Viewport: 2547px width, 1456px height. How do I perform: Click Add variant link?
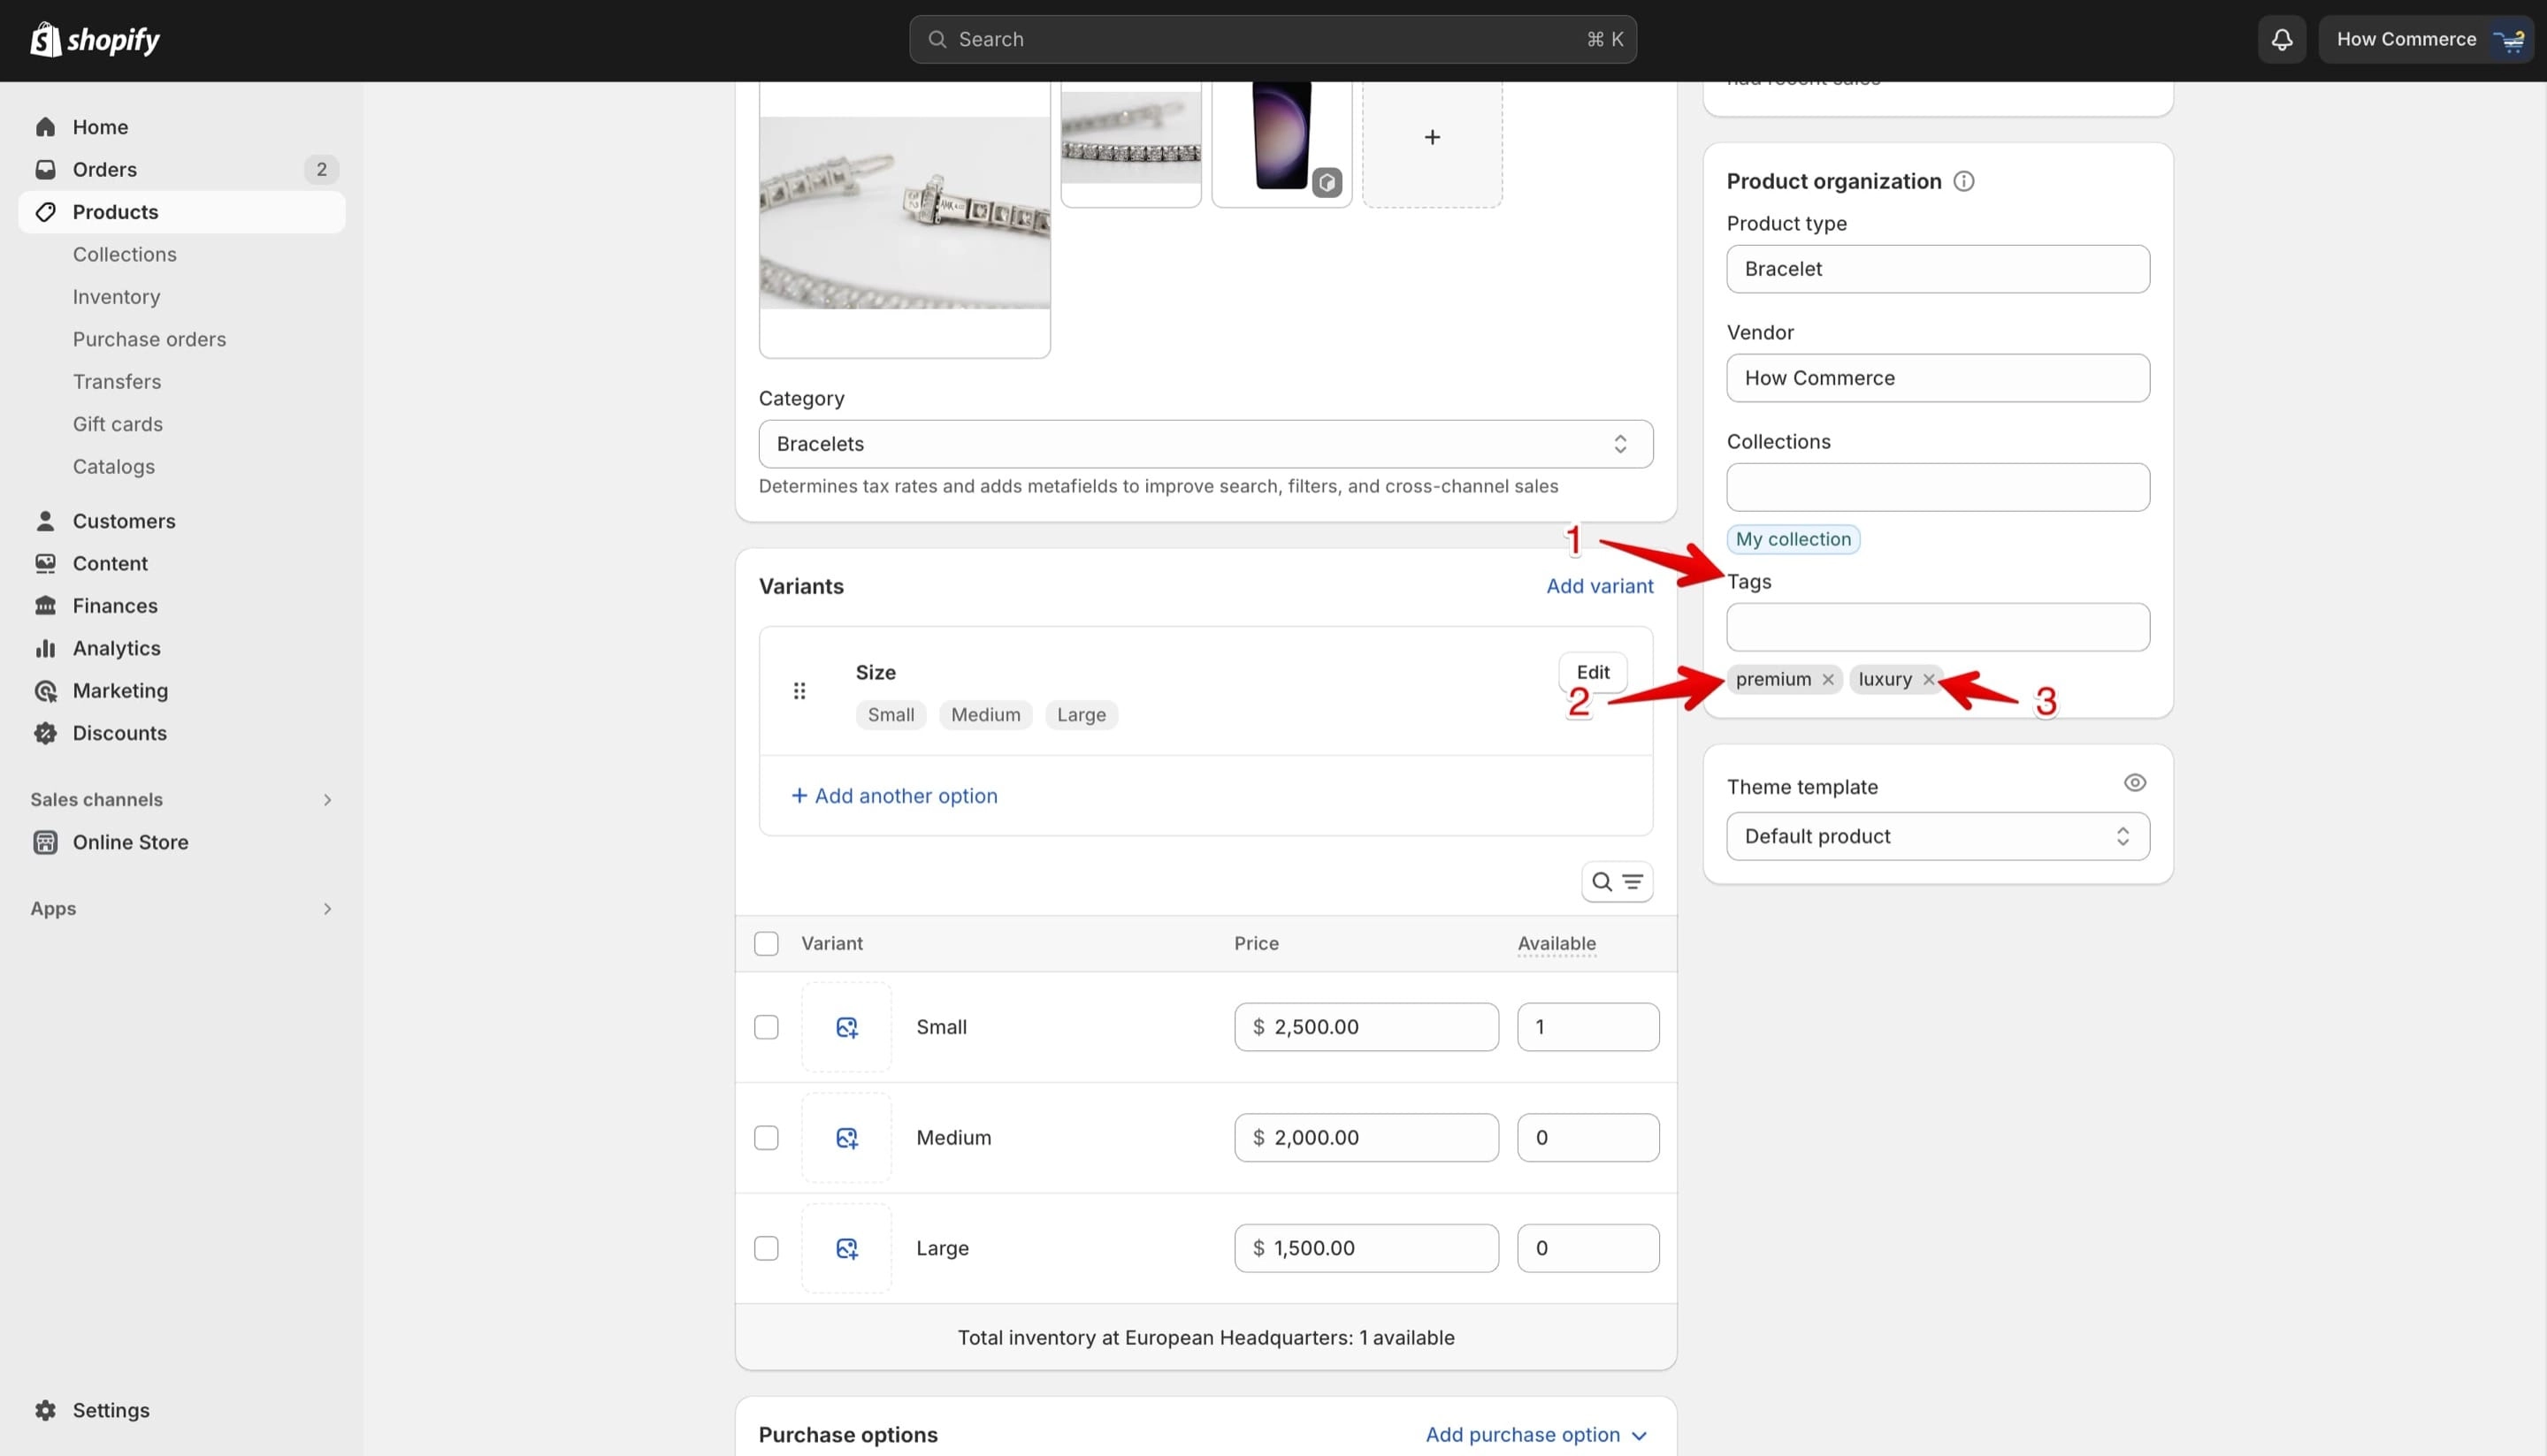[1600, 586]
